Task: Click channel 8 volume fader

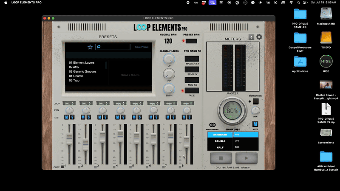Action: (187, 141)
